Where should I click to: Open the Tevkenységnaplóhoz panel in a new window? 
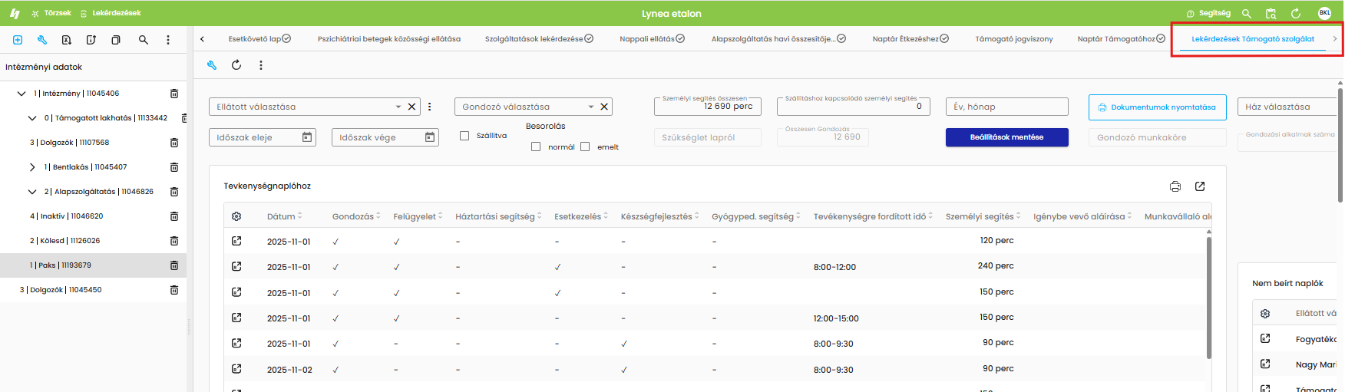[1200, 186]
